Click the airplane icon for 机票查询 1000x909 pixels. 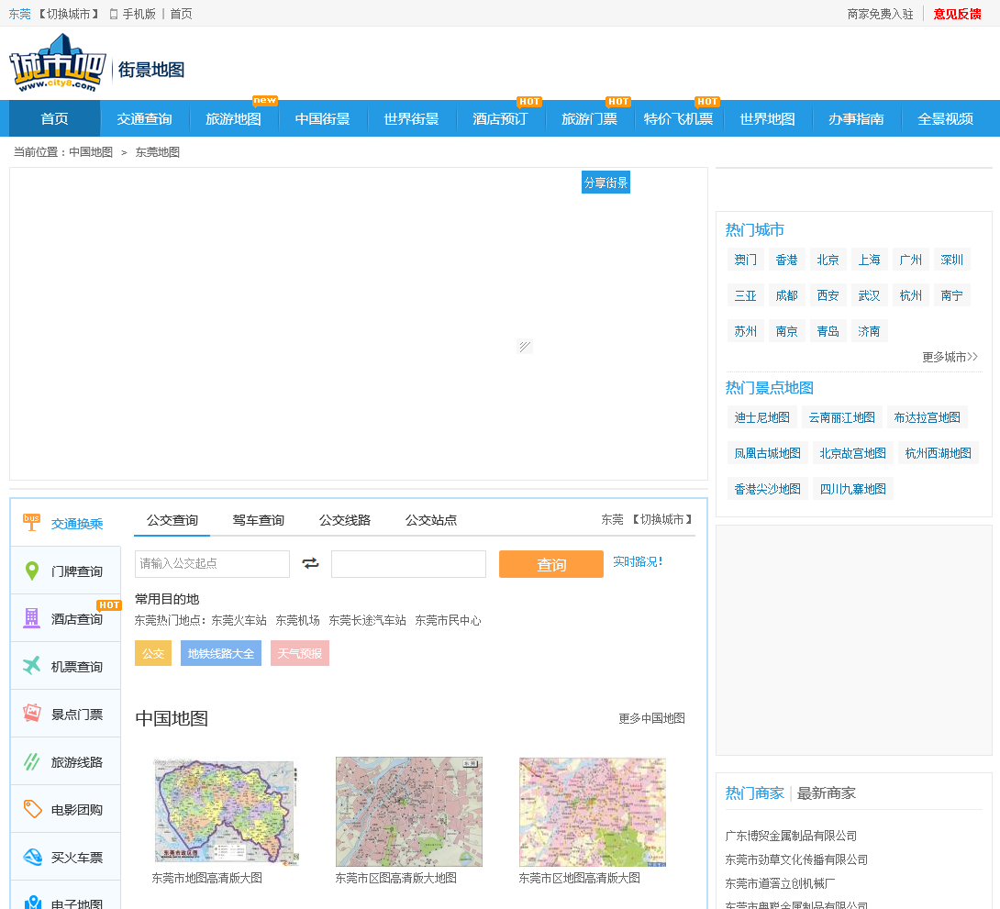tap(32, 666)
